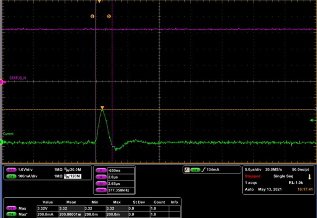This screenshot has width=317, height=218.
Task: Click the highlighted BW:120M bandwidth readout
Action: (x=73, y=176)
